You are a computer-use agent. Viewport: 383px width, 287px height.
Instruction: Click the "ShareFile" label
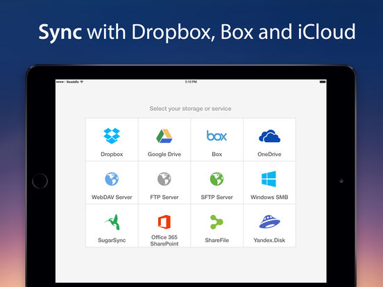(x=216, y=241)
